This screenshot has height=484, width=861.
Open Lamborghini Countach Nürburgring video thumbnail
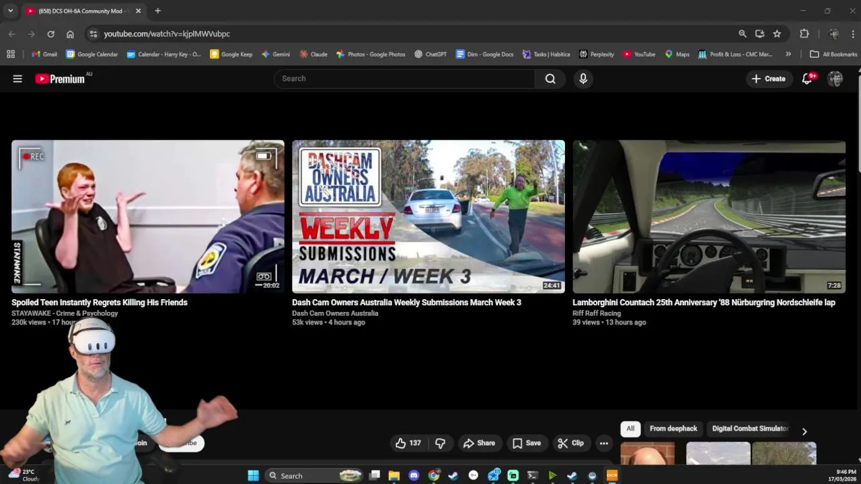709,216
